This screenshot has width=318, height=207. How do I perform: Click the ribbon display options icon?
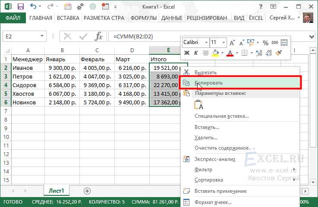[273, 7]
